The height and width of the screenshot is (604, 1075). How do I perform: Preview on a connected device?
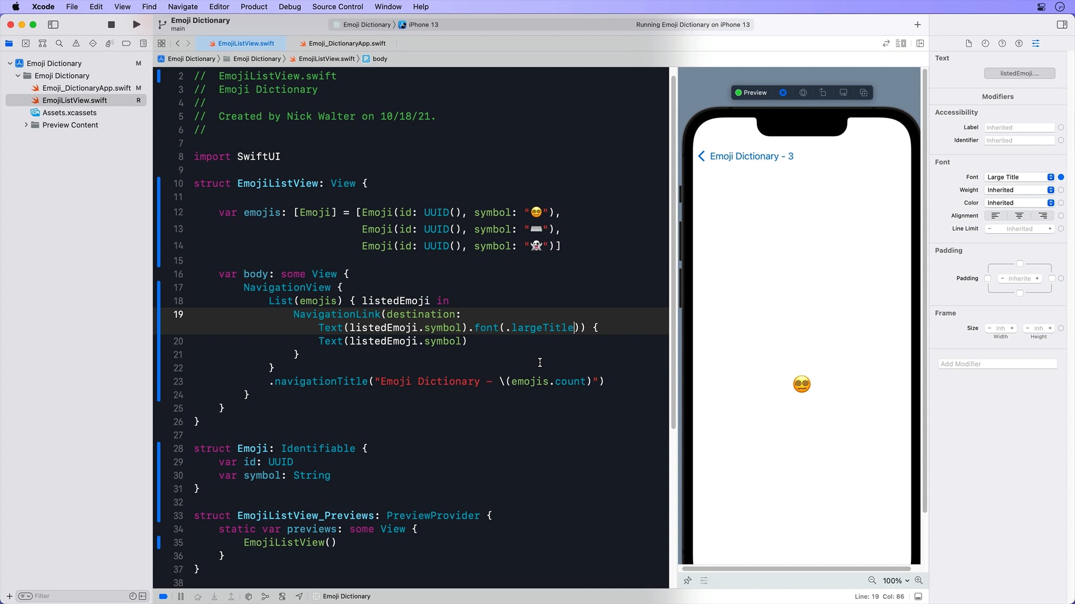click(x=843, y=93)
